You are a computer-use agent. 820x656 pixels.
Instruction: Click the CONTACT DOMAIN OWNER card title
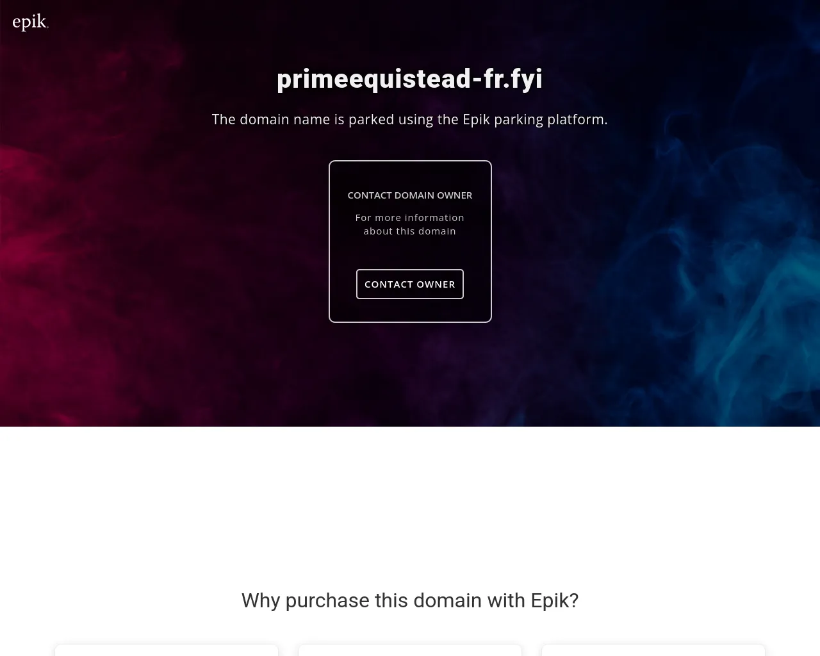(410, 195)
